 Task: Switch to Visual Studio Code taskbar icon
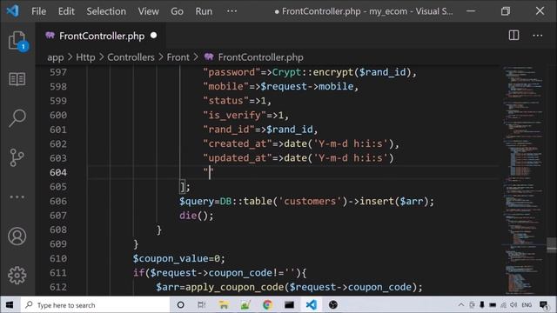(312, 305)
